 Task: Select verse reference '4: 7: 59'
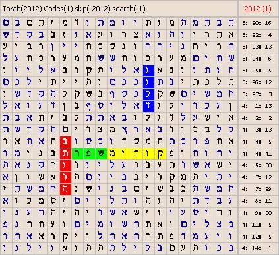257,189
